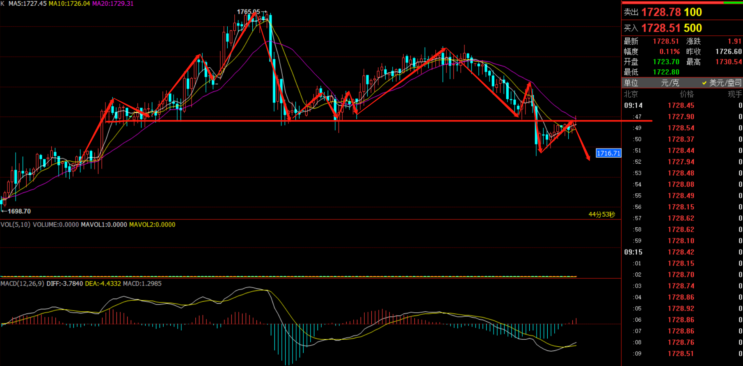Click the MAVOL2:0.0000 value

point(152,224)
